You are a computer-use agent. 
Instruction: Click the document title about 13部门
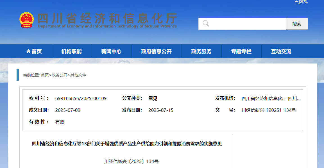coord(127,144)
